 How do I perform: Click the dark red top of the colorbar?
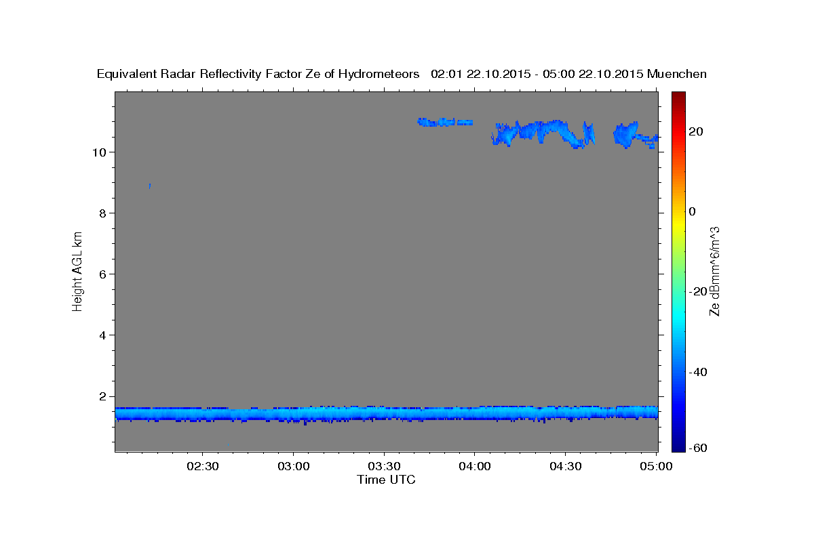(678, 98)
